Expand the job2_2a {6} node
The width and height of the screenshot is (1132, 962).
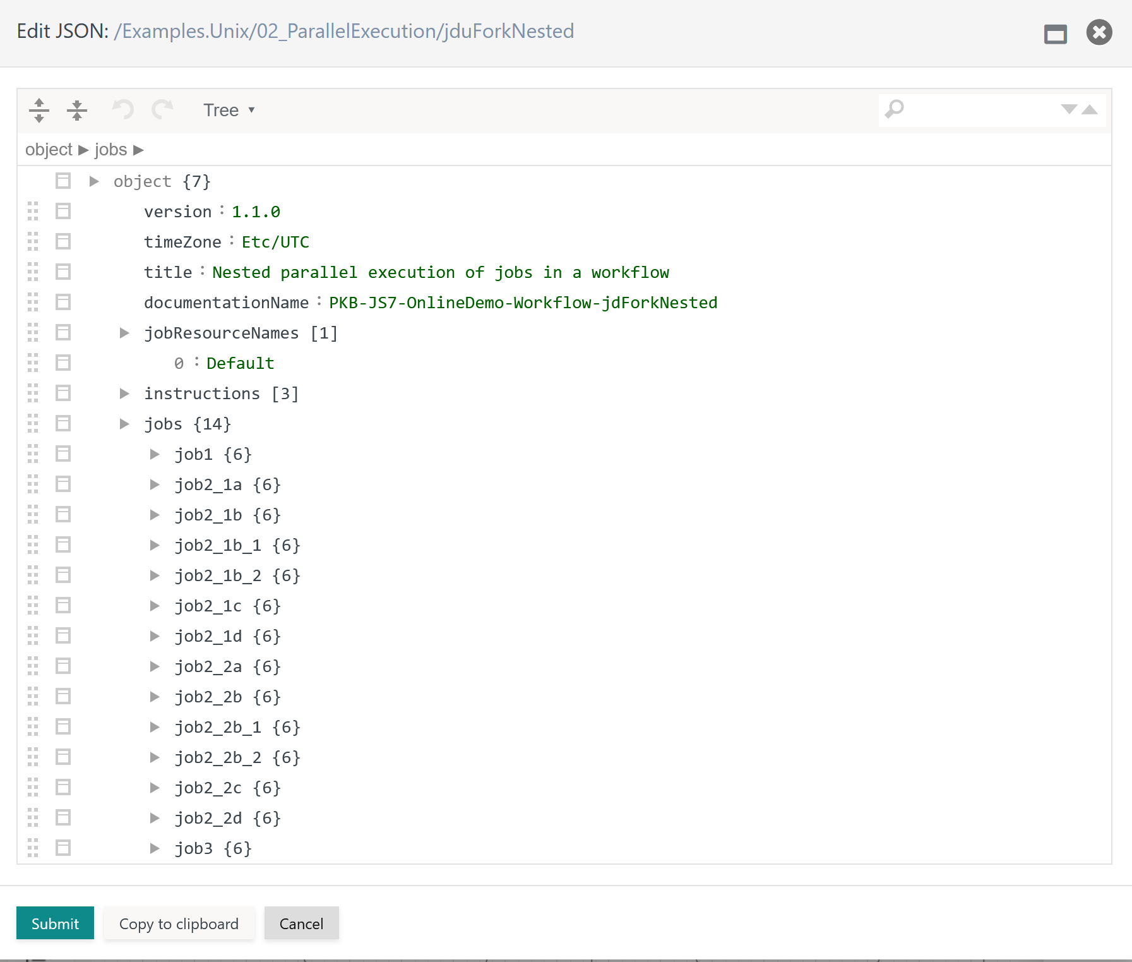(x=155, y=666)
